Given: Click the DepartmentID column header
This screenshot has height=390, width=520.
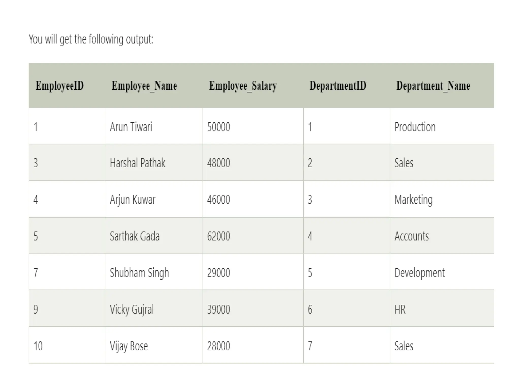Looking at the screenshot, I should [x=338, y=86].
